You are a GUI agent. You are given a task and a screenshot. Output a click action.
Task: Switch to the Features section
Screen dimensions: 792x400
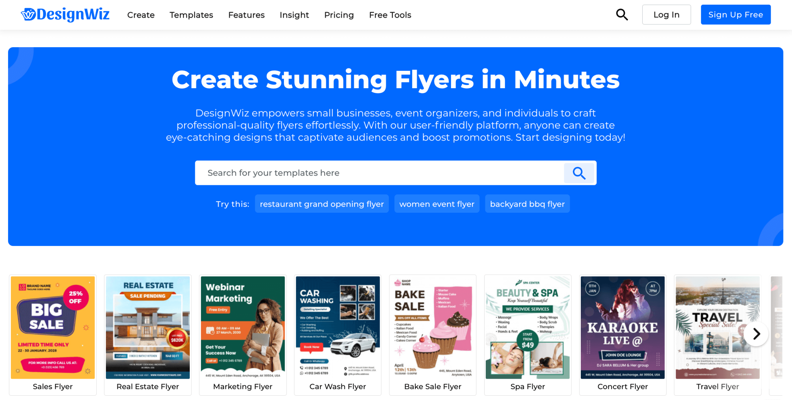click(x=246, y=15)
